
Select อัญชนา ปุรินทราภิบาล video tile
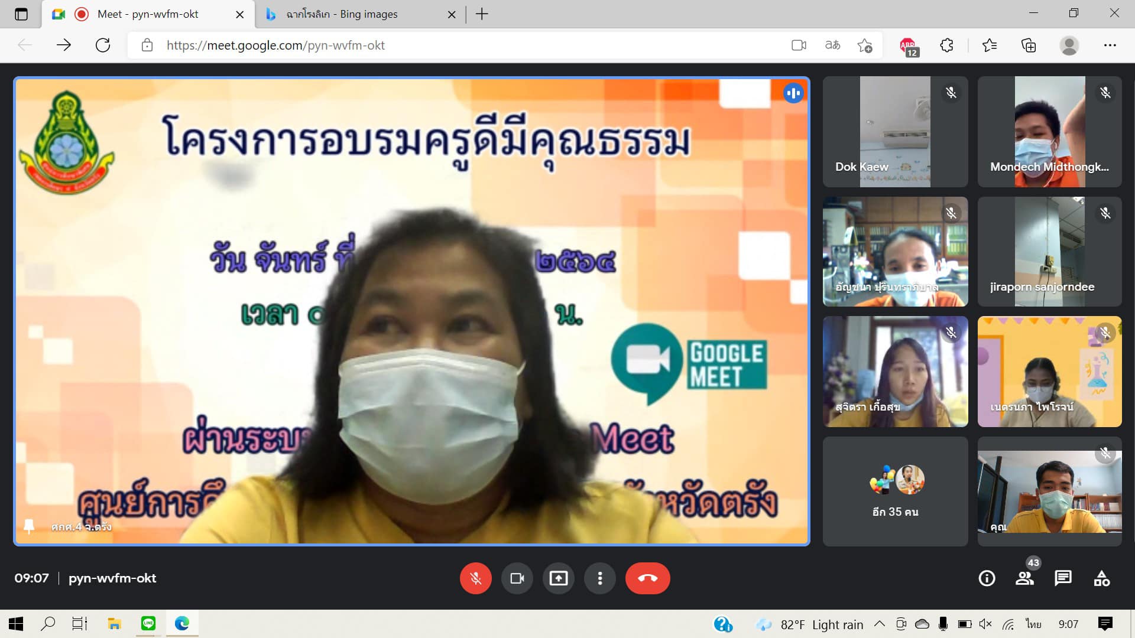tap(895, 252)
